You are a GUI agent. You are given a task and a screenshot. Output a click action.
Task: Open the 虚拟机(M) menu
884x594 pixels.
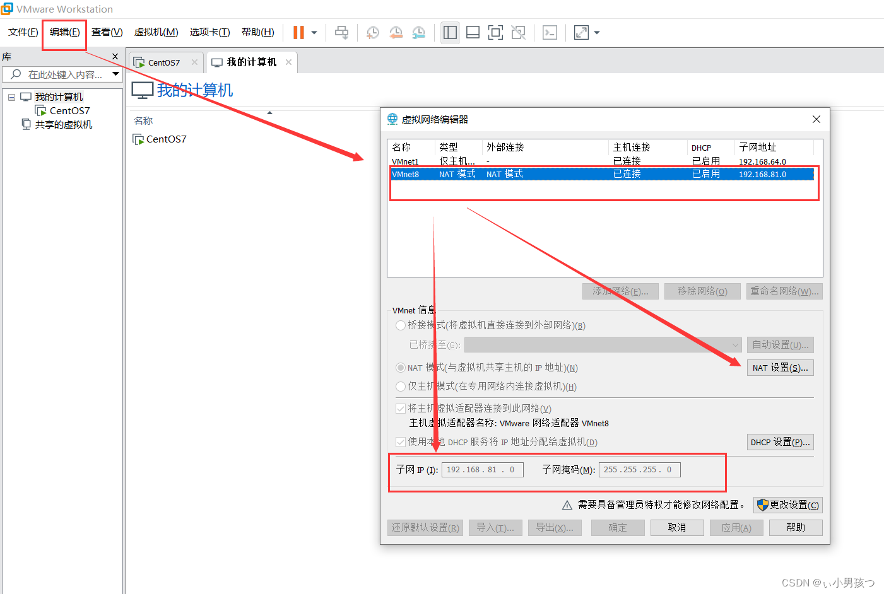coord(156,32)
